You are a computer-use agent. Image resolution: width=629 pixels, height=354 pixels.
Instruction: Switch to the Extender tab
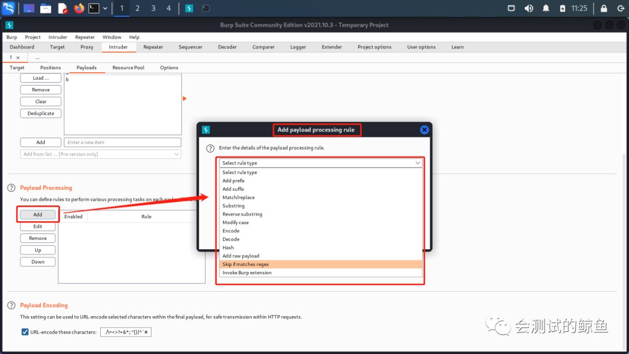point(332,47)
